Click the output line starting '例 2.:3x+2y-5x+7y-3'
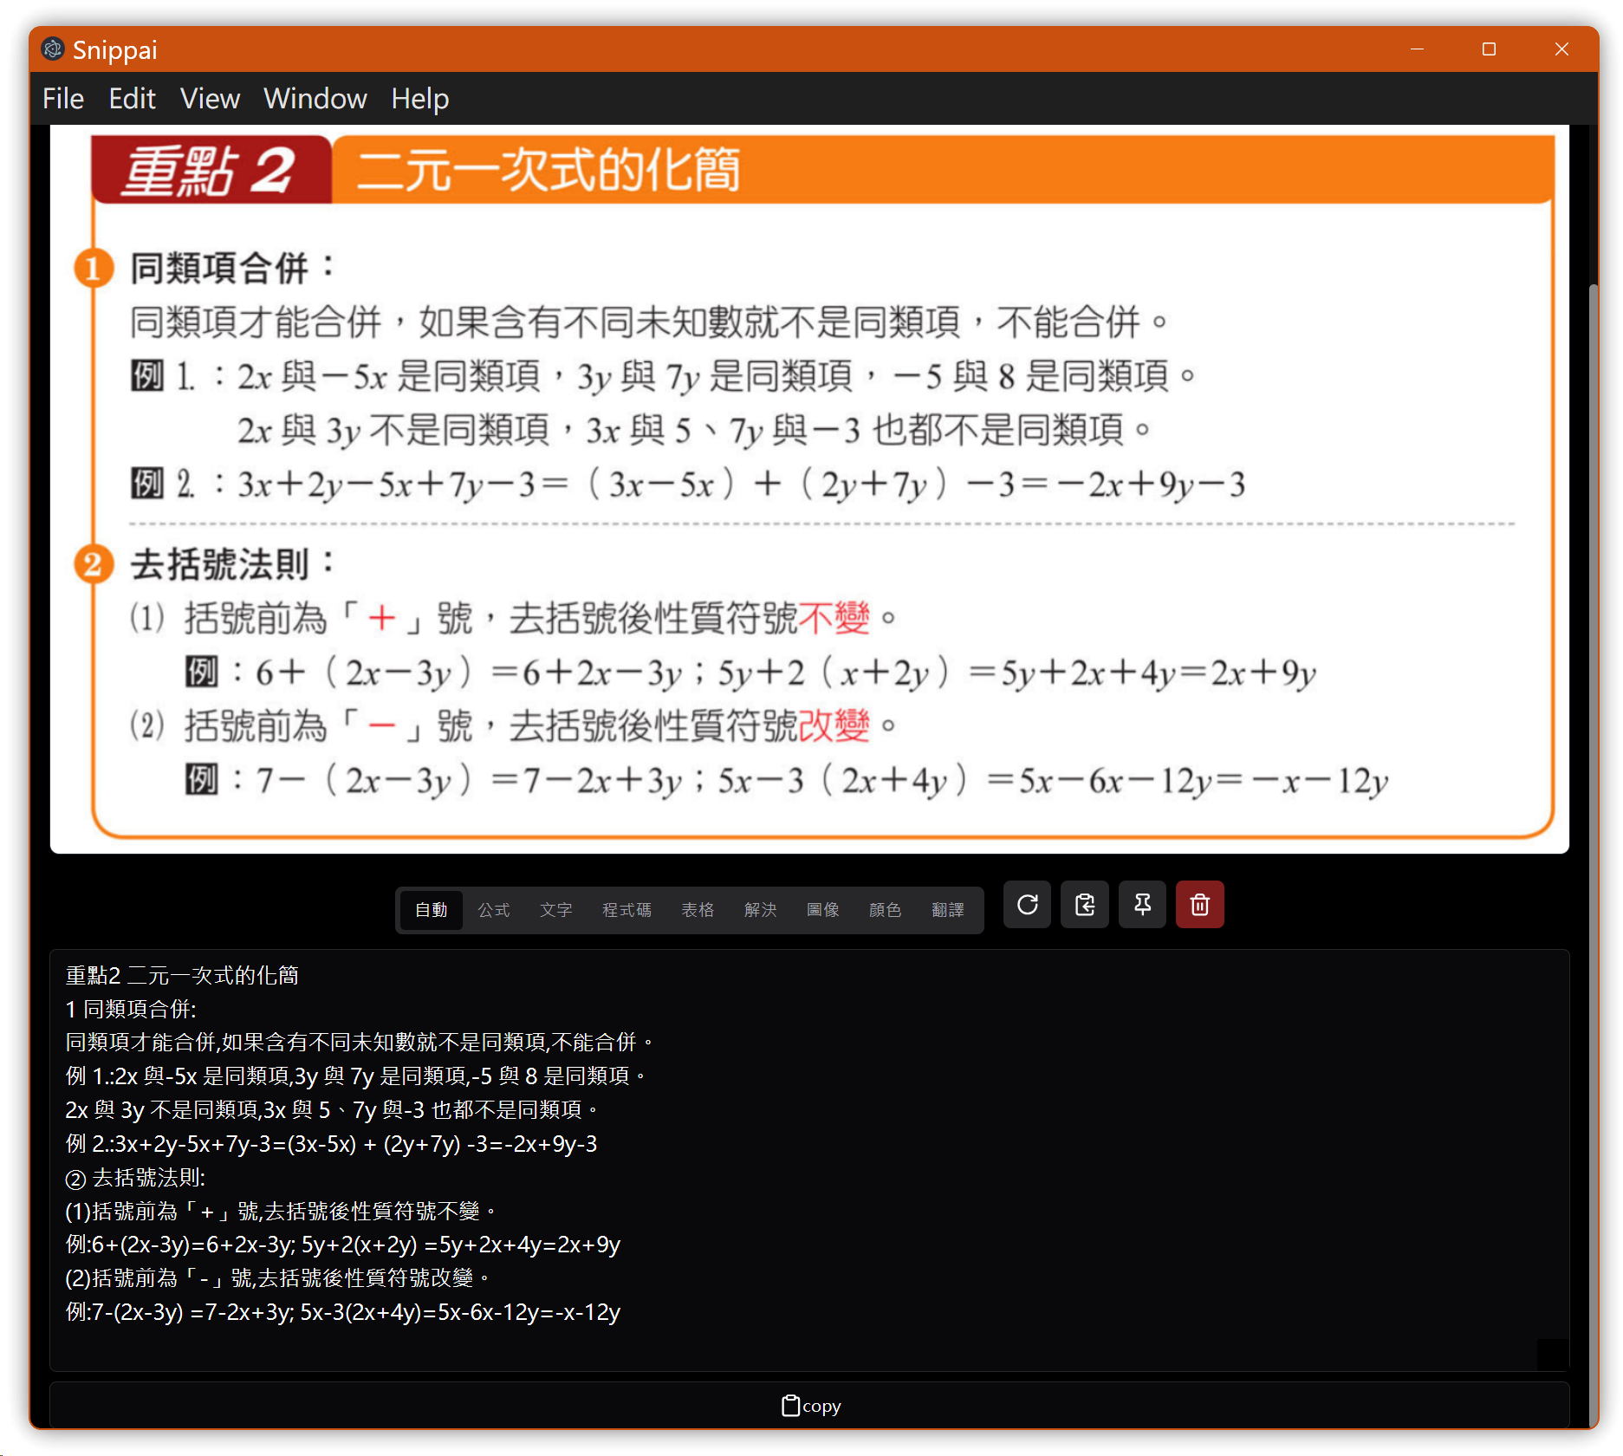 point(331,1144)
